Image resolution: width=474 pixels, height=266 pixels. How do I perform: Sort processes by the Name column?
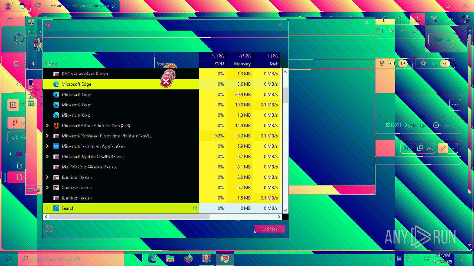point(99,60)
